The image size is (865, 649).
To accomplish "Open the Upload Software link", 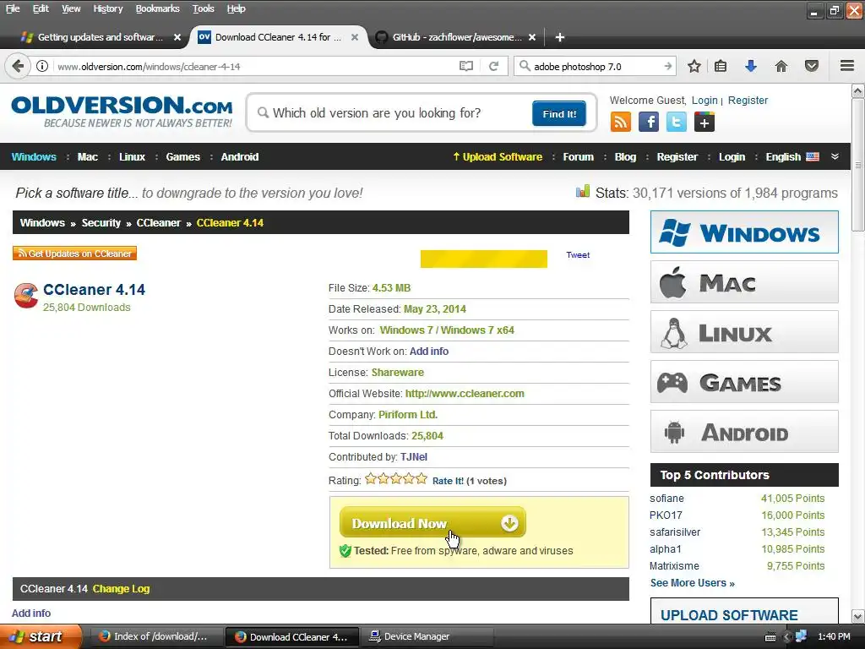I will pyautogui.click(x=498, y=156).
